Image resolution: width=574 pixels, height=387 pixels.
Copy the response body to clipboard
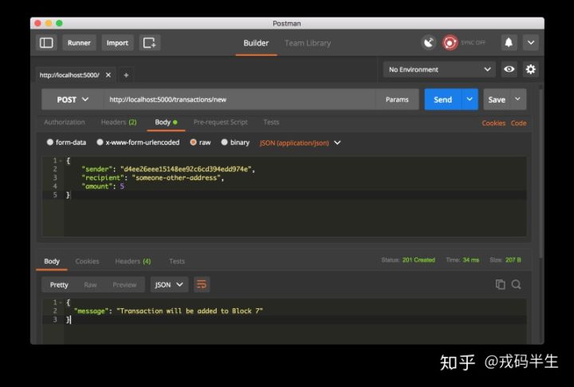(x=501, y=284)
